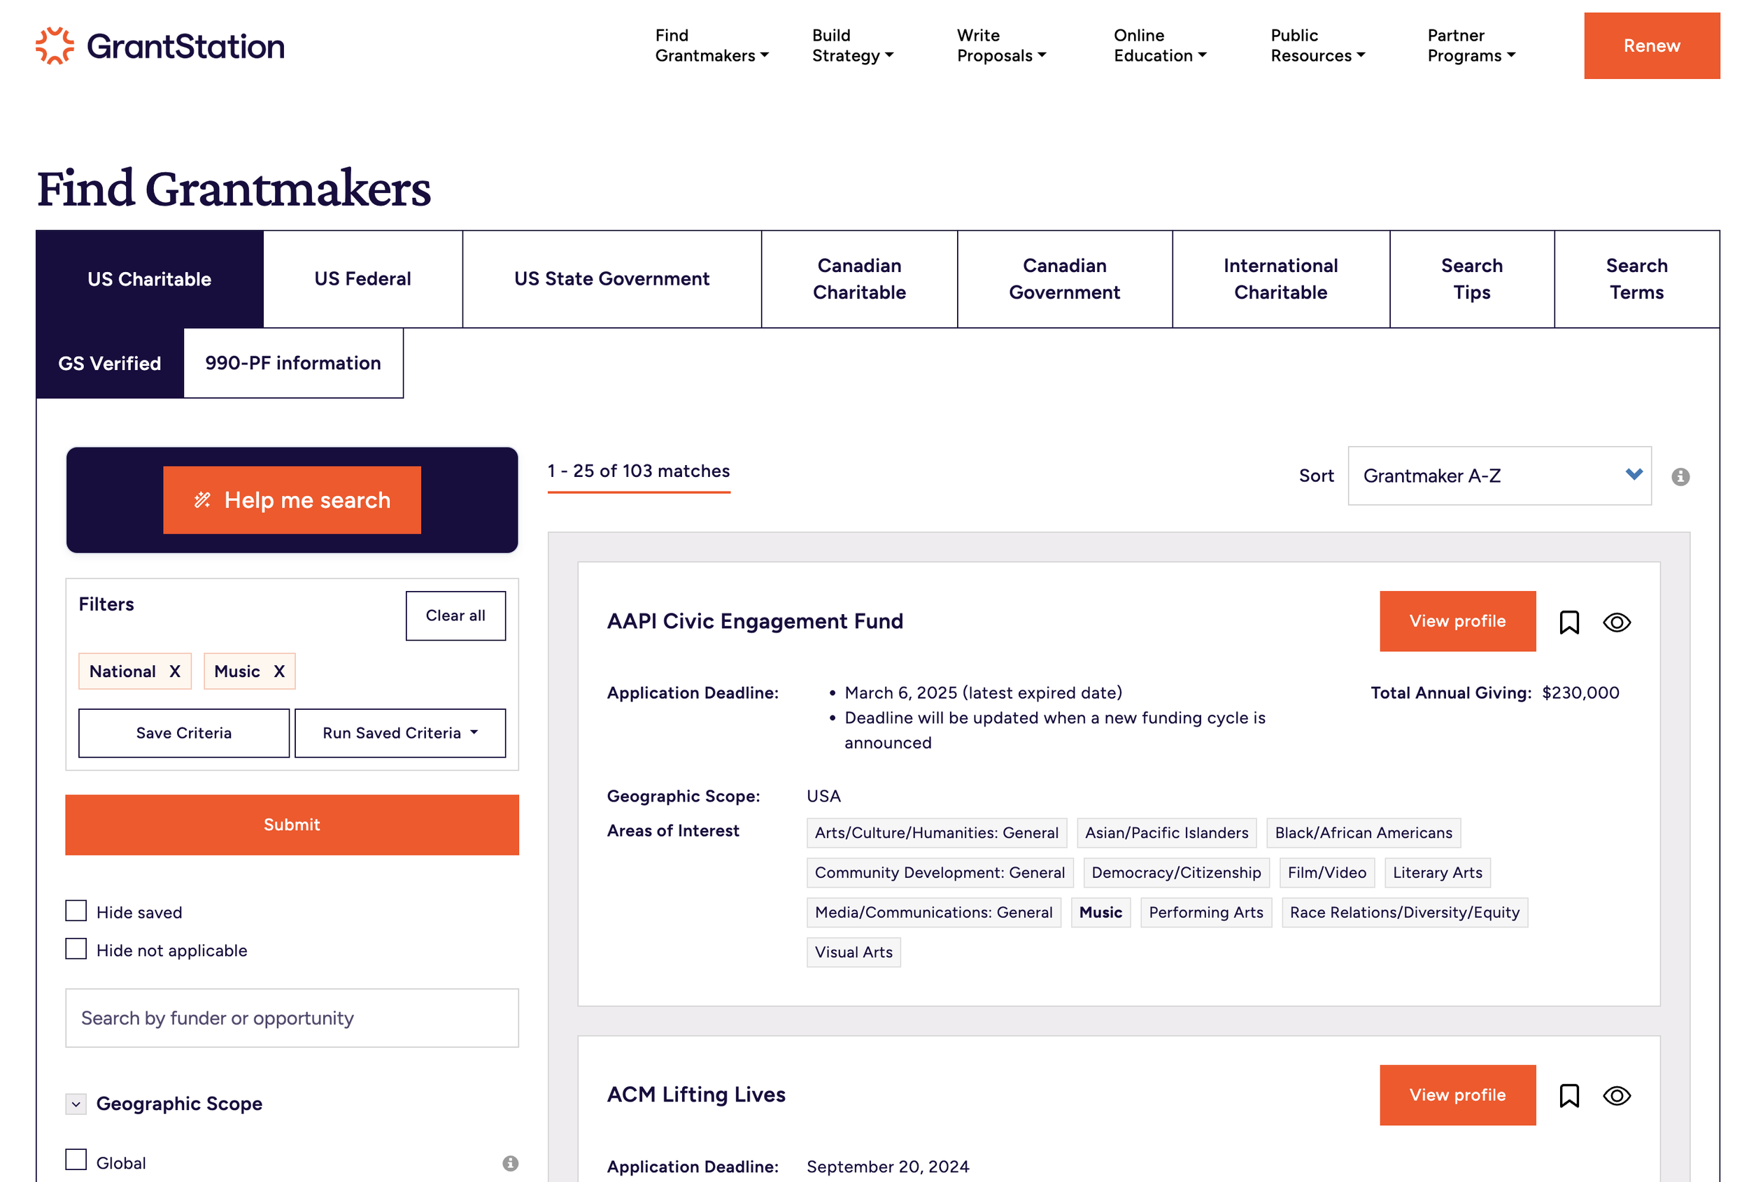The width and height of the screenshot is (1749, 1182).
Task: Enable the Hide saved checkbox
Action: coord(76,911)
